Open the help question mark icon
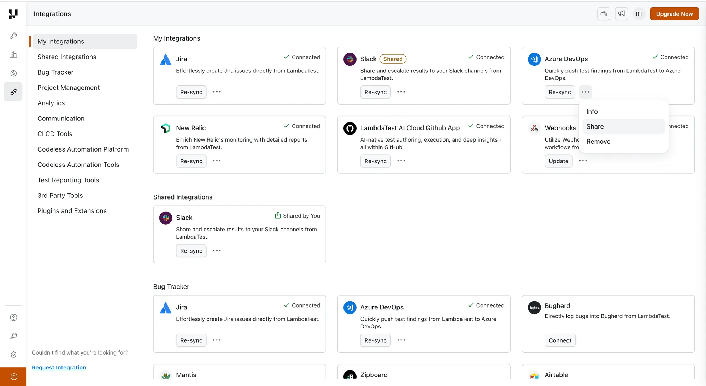The height and width of the screenshot is (386, 706). (13, 317)
